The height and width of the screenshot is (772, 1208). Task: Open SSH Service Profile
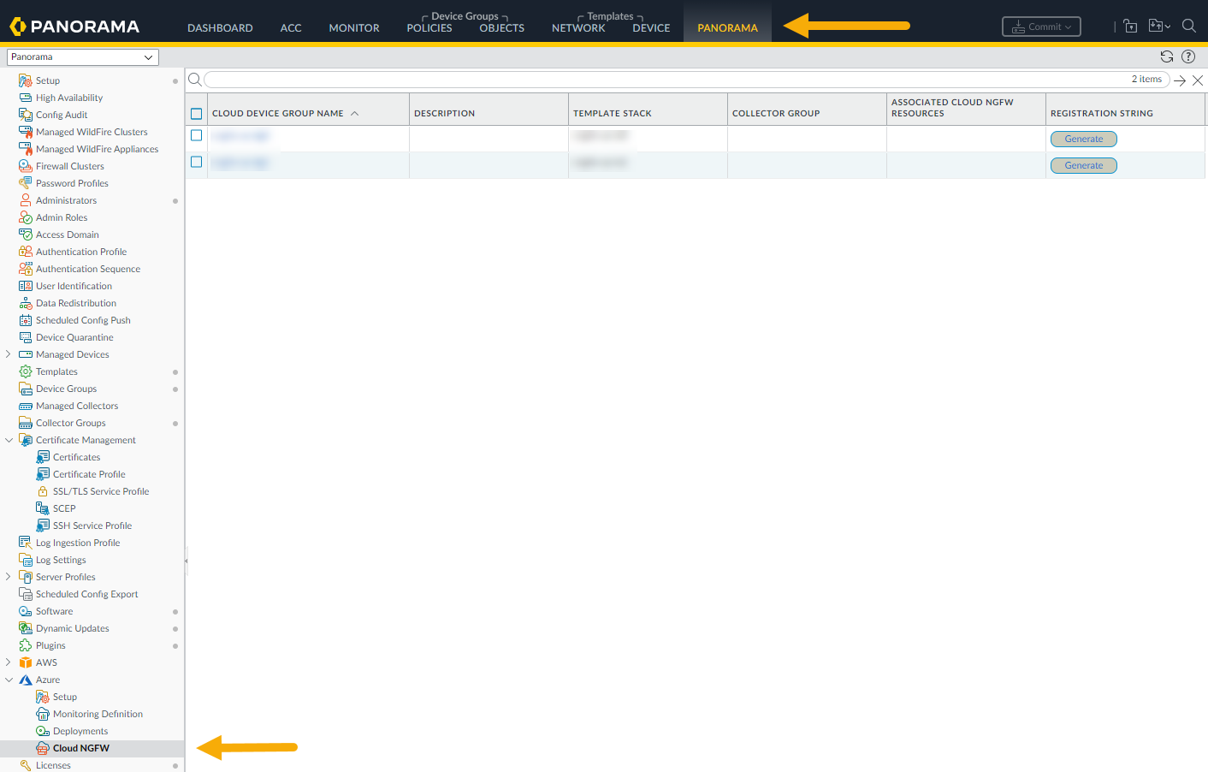click(x=92, y=526)
